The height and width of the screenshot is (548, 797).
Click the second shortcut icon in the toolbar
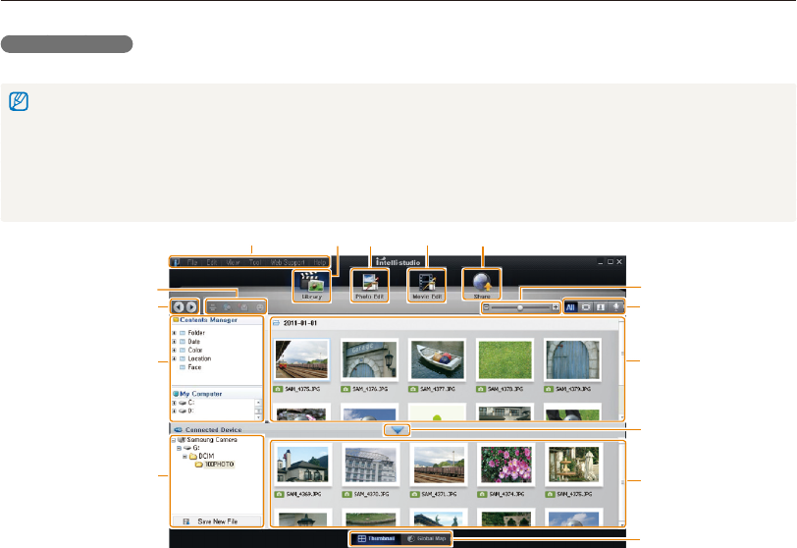point(229,307)
